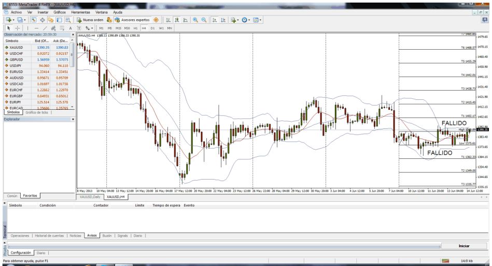Image resolution: width=492 pixels, height=266 pixels.
Task: Select the text label tool
Action: [70, 27]
